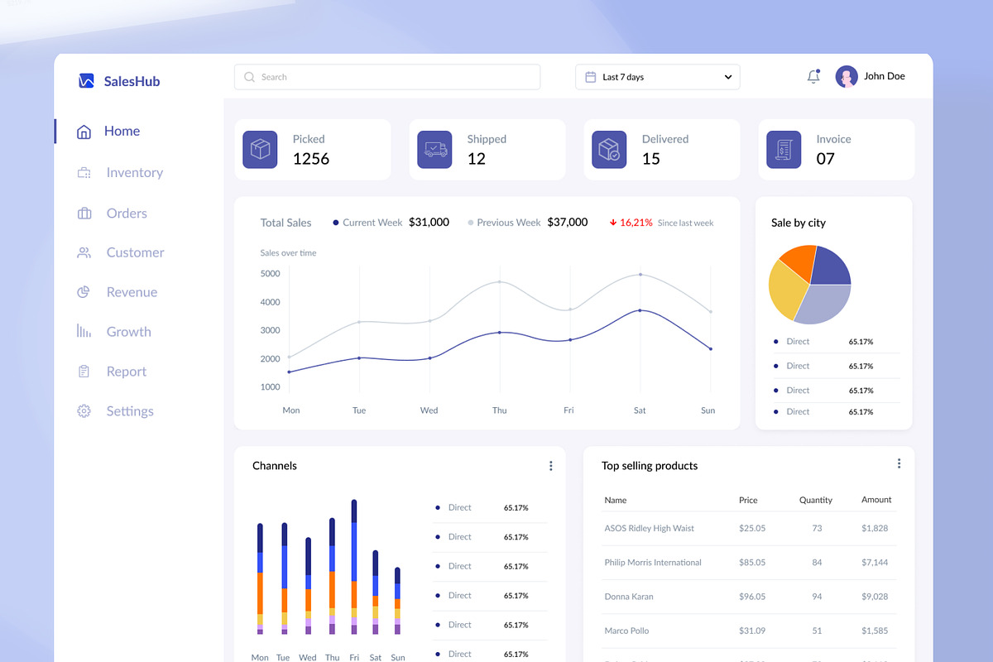Click the Settings gear icon
The width and height of the screenshot is (993, 662).
point(84,411)
